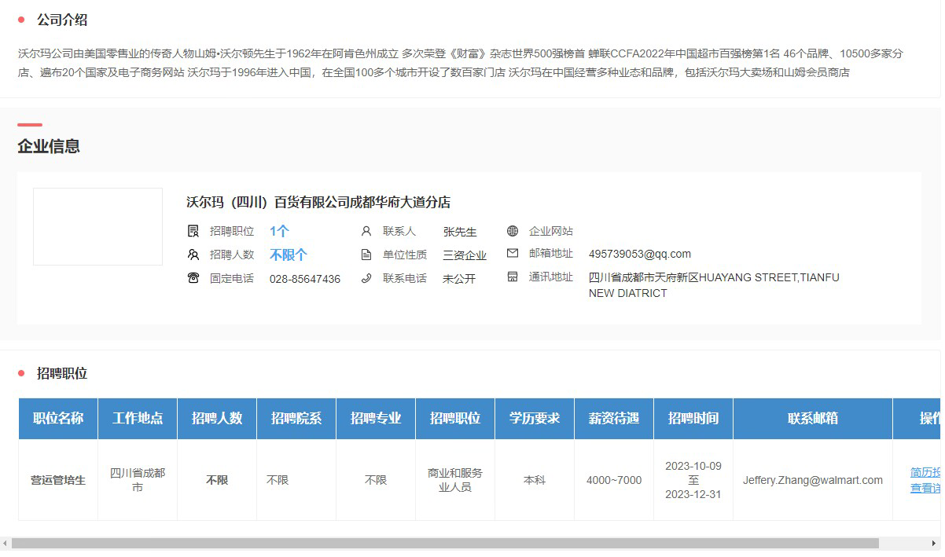Click the email address 495739053@qq.com

(640, 254)
